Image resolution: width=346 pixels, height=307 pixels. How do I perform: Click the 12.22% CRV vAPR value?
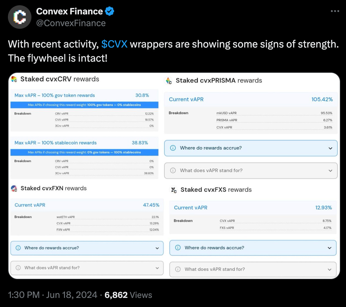(150, 114)
